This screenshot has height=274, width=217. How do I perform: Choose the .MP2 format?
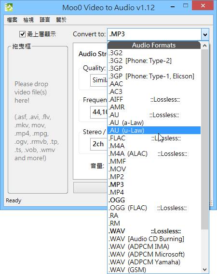(x=154, y=177)
